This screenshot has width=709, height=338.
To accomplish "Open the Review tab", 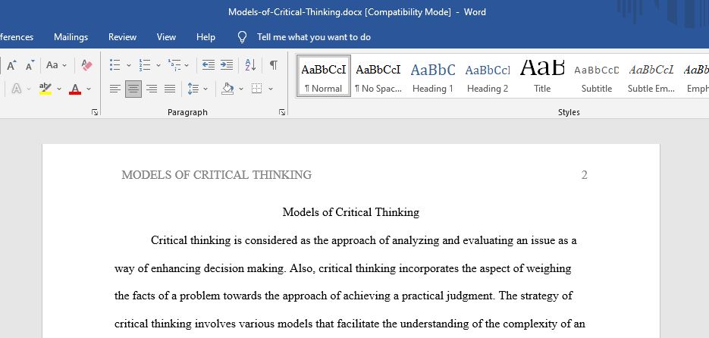I will [x=122, y=37].
